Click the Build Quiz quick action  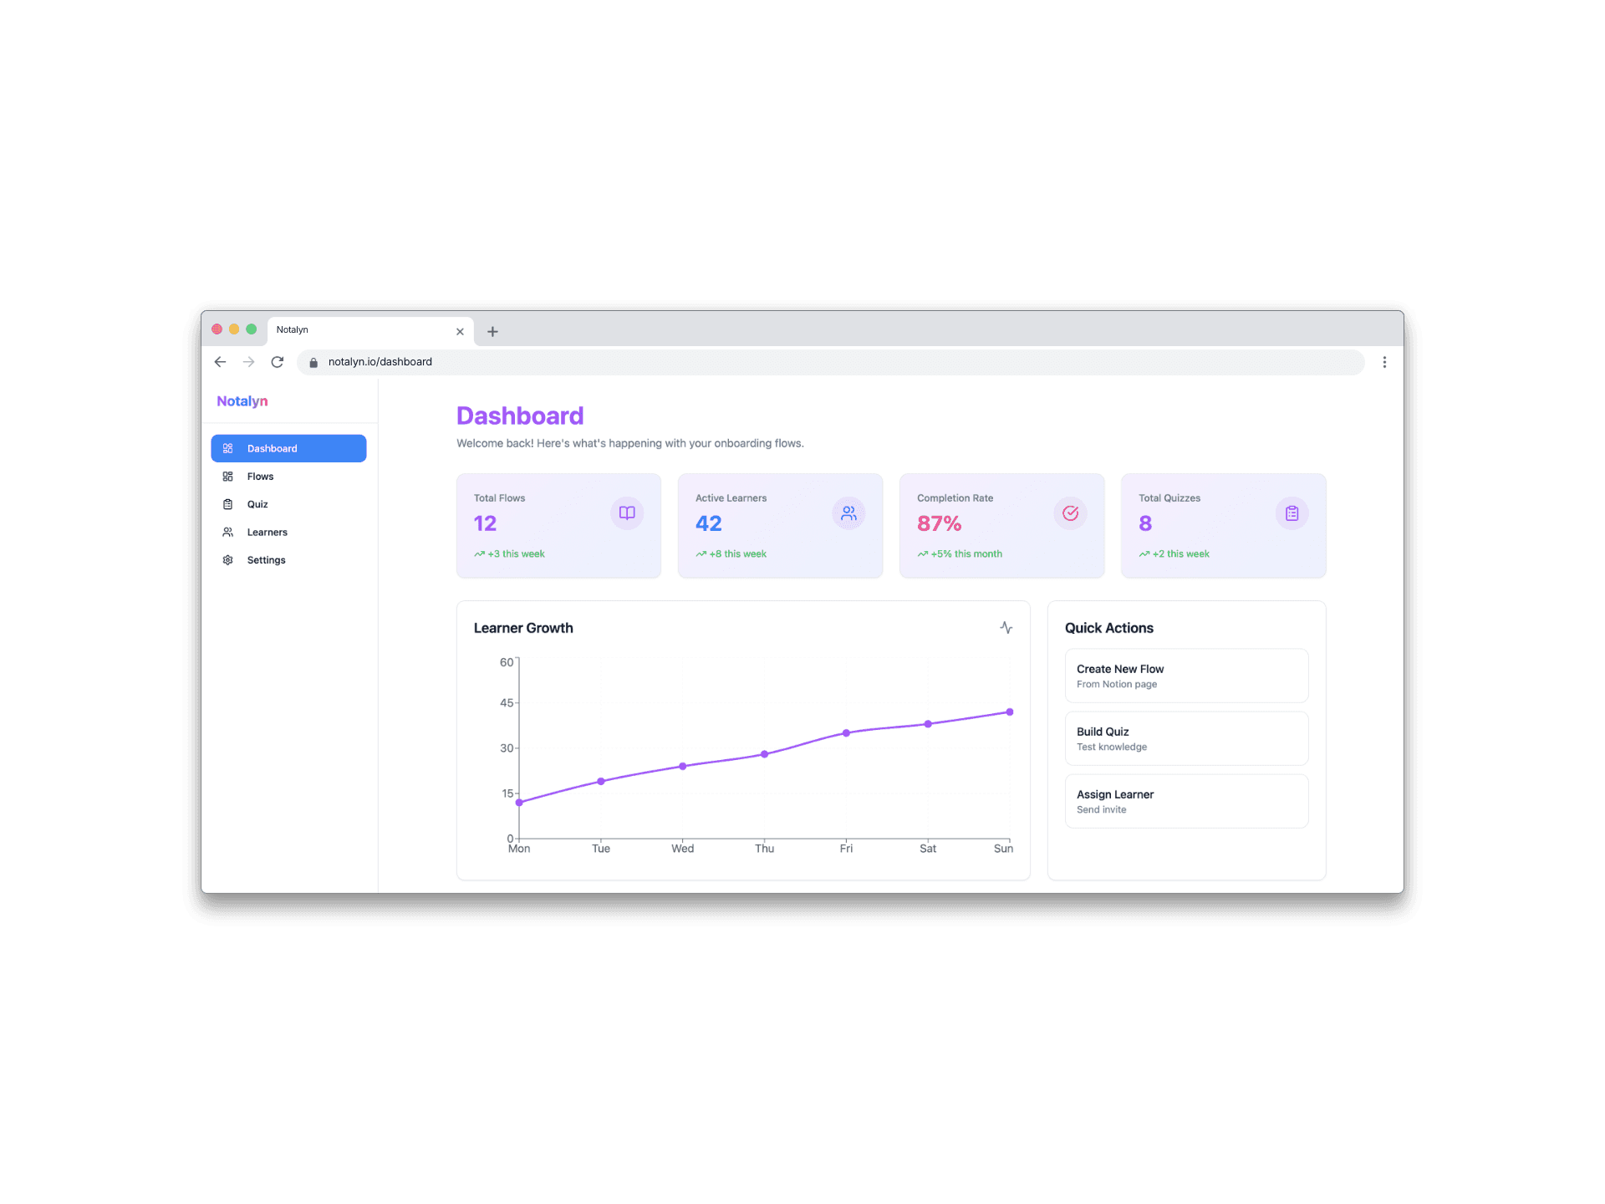[1185, 738]
